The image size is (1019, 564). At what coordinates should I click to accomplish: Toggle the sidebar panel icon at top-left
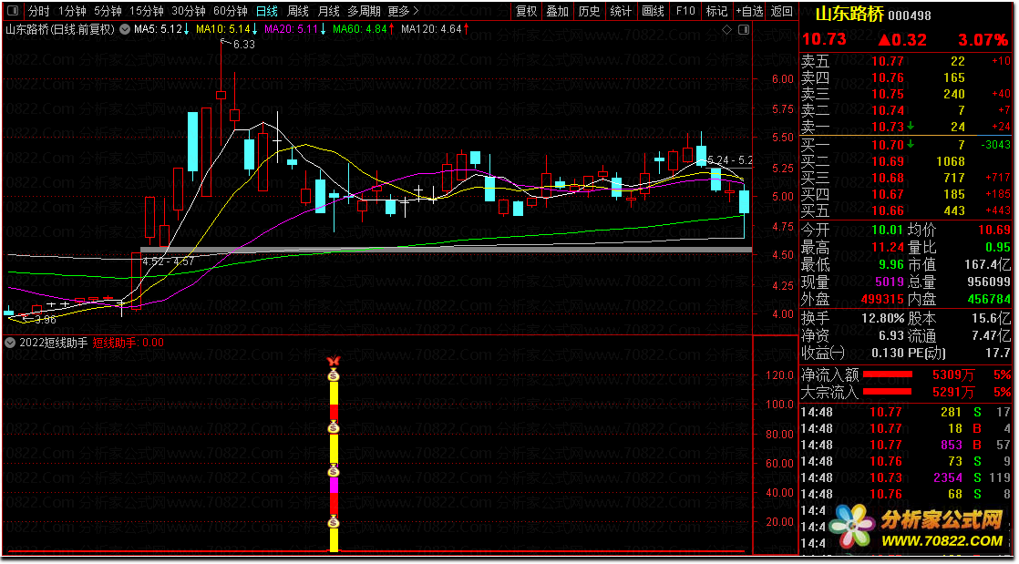14,11
